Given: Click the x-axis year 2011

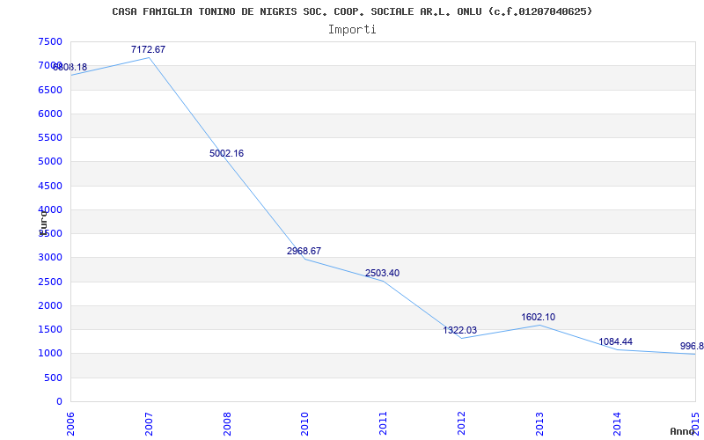Looking at the screenshot, I should pos(383,424).
